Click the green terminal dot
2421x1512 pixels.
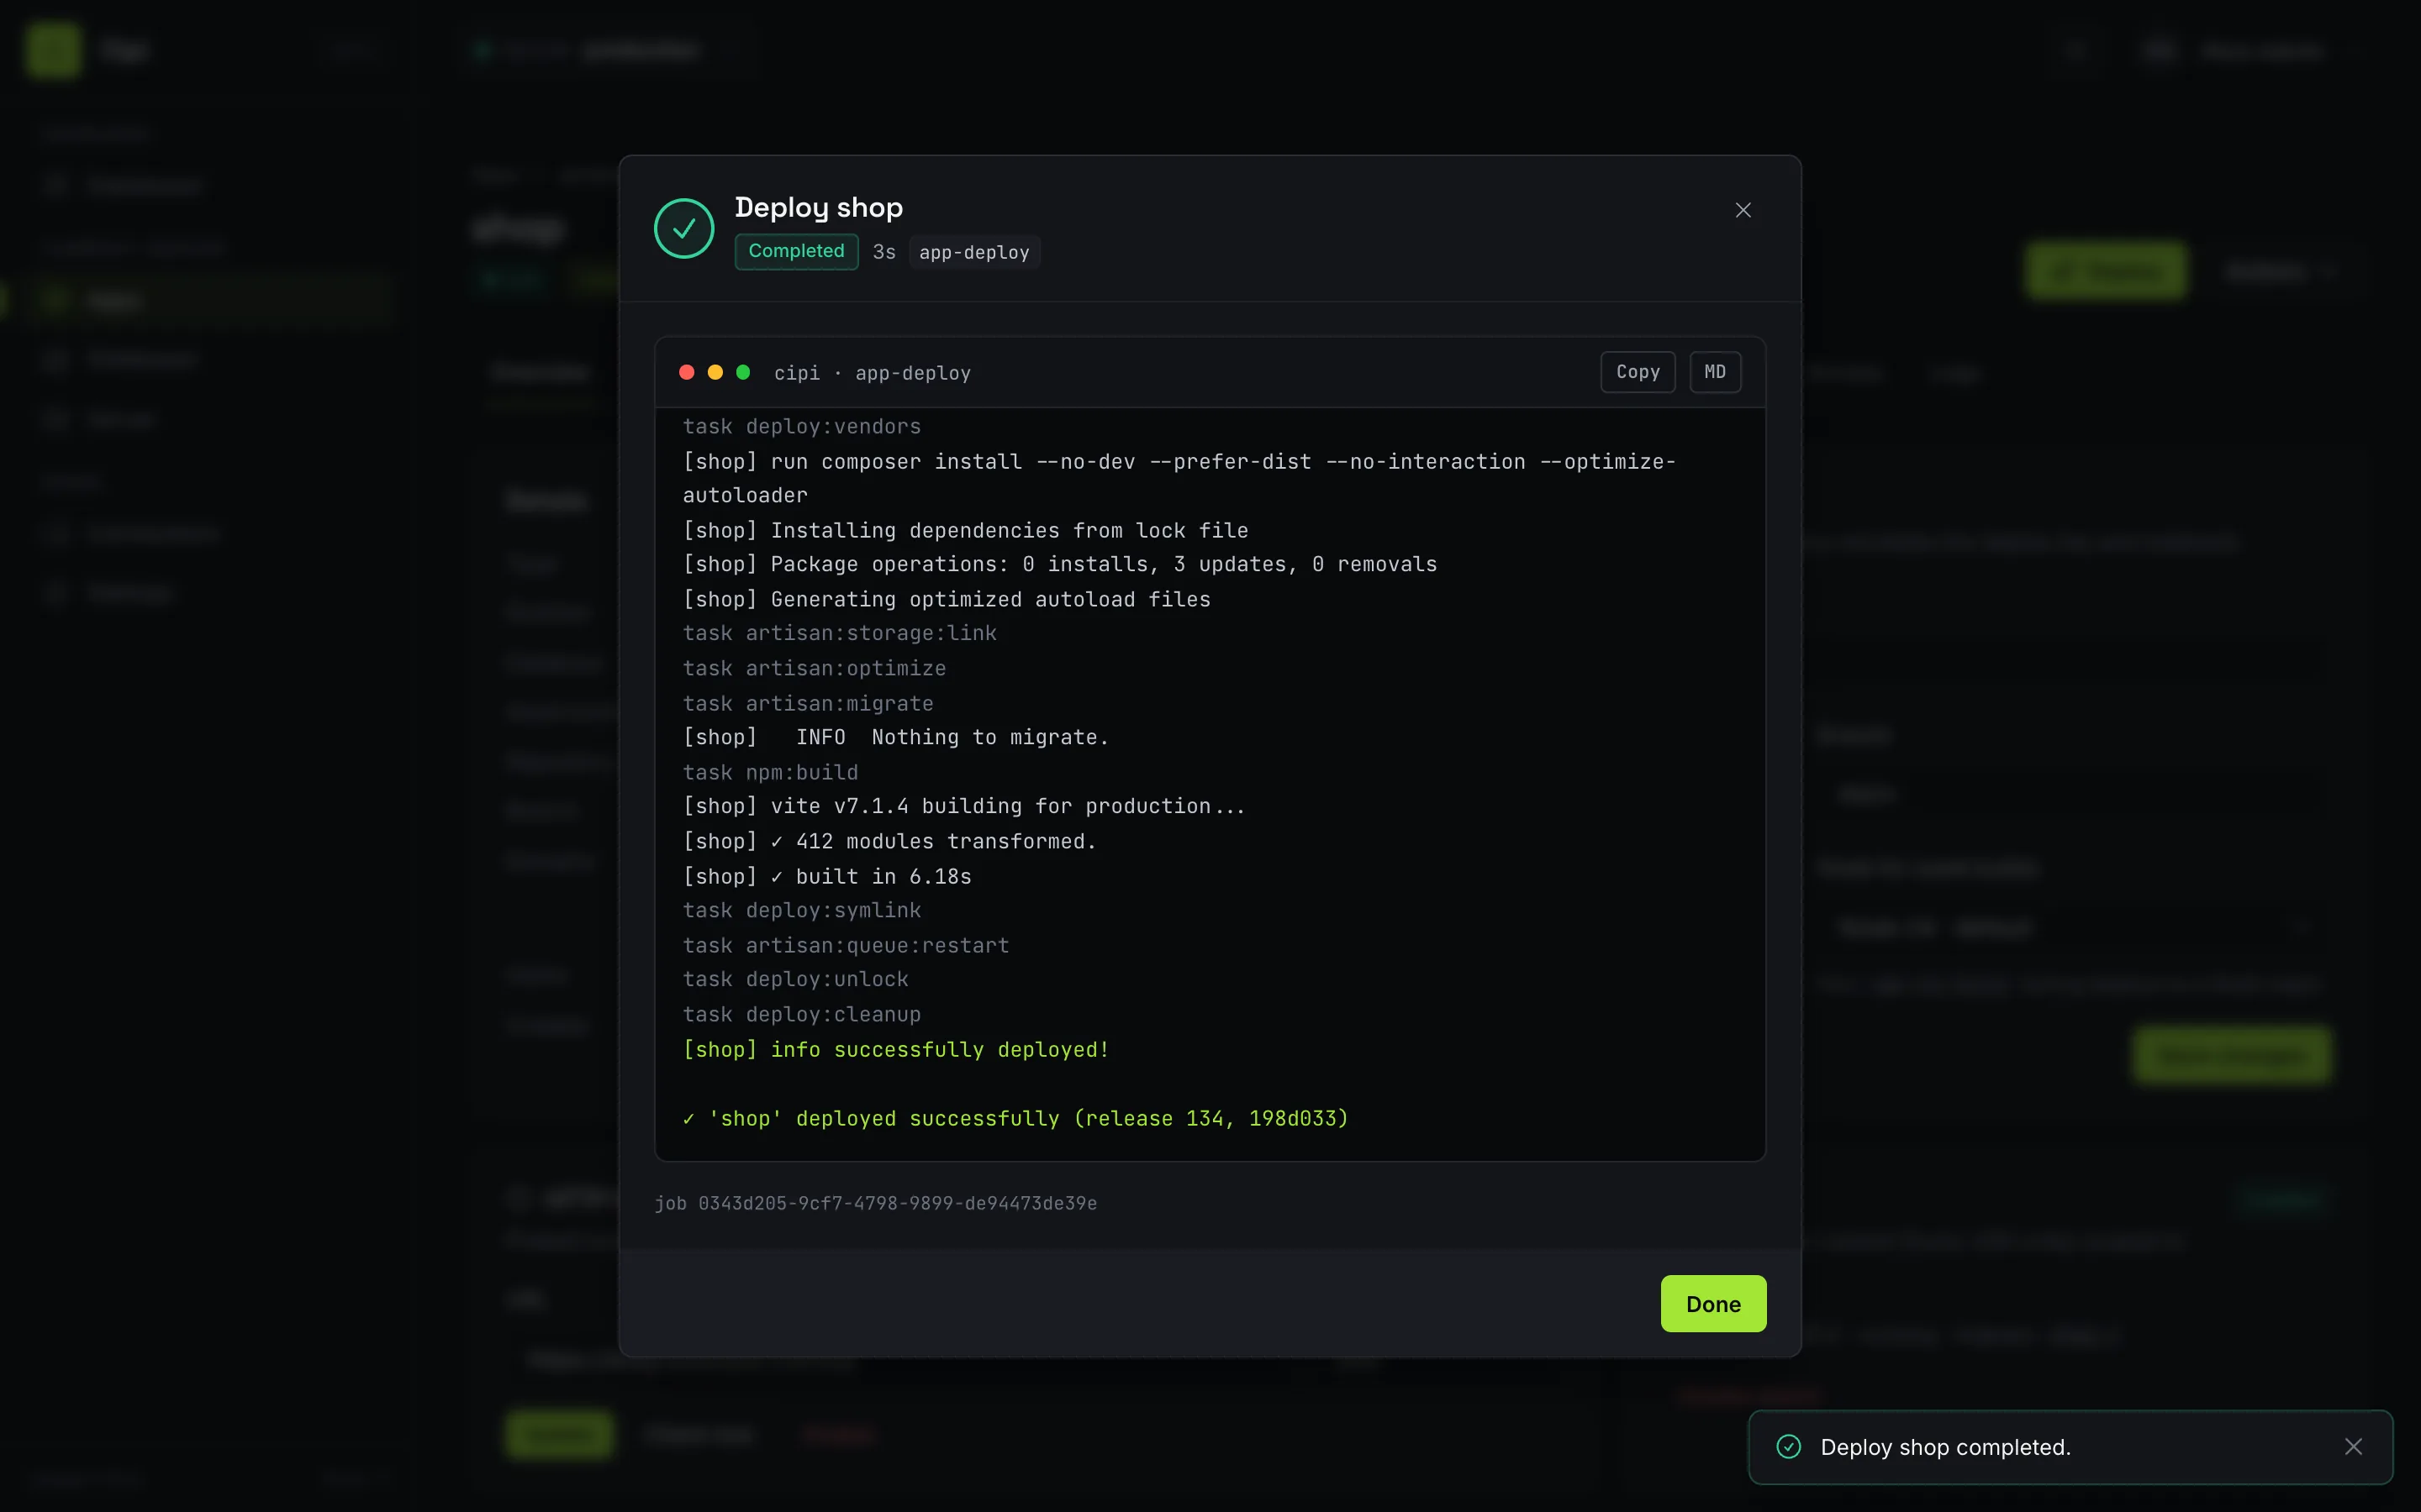coord(743,372)
